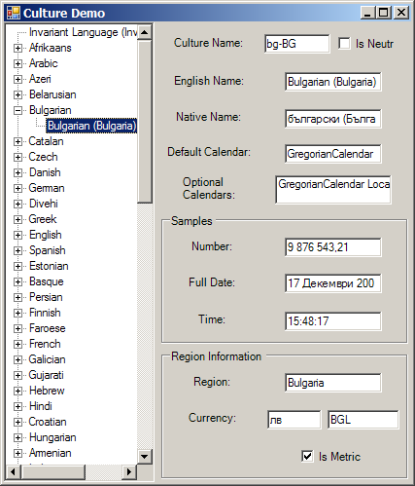
Task: Expand the German language node
Action: 17,189
